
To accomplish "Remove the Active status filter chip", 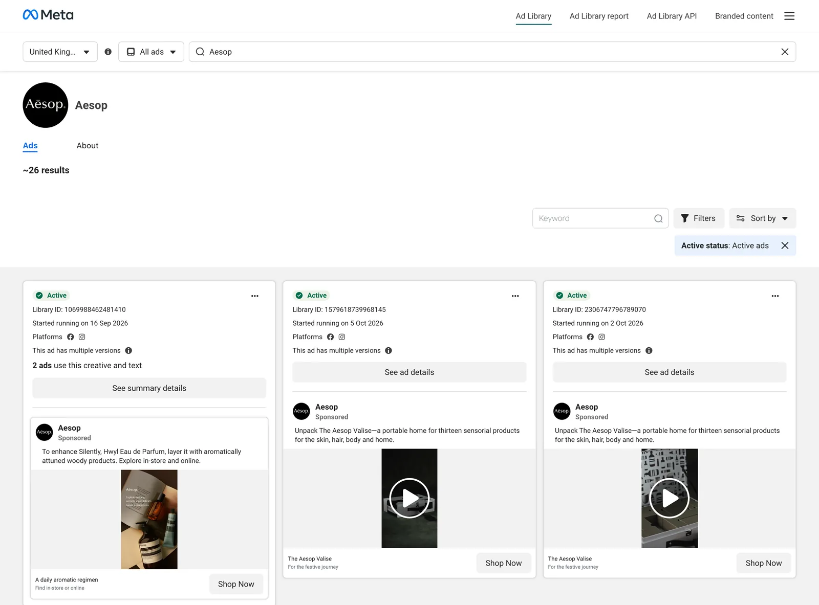I will click(x=785, y=245).
